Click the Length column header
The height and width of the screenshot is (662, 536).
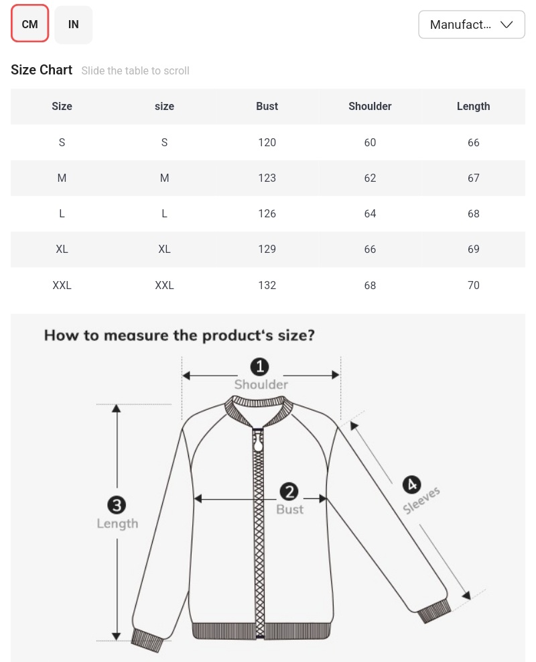(473, 106)
